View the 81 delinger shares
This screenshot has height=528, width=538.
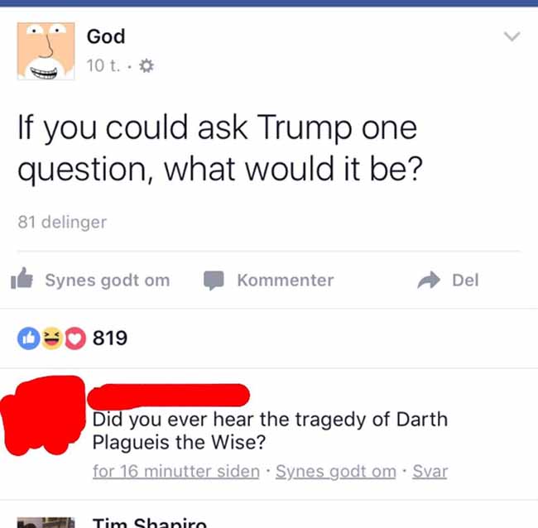(62, 222)
